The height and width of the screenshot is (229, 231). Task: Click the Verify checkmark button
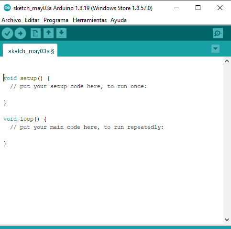(x=7, y=34)
